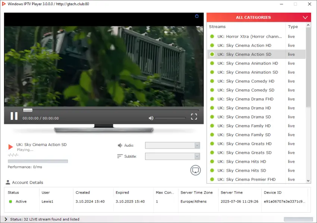Click the video seek bar handle

pyautogui.click(x=28, y=110)
